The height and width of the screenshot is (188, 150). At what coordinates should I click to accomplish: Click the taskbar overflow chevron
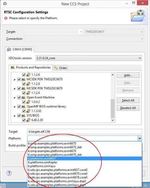point(145,186)
